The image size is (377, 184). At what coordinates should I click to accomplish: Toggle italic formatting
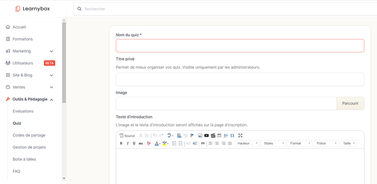pyautogui.click(x=128, y=143)
